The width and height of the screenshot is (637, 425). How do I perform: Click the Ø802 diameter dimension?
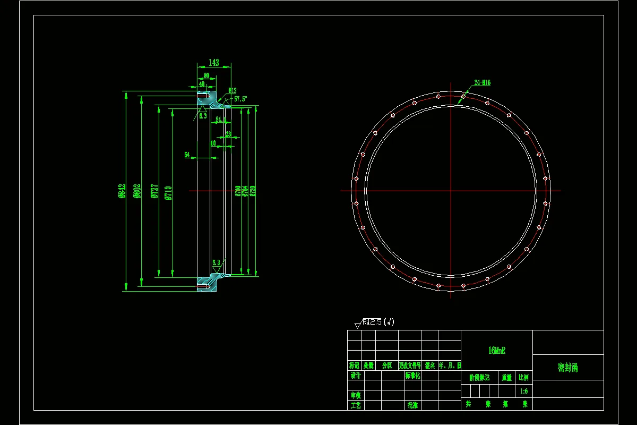point(137,191)
